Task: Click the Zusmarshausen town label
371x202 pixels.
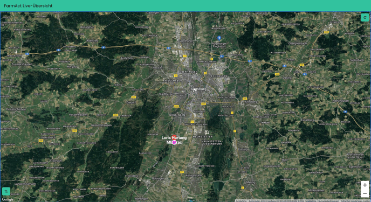Action: click(x=22, y=64)
